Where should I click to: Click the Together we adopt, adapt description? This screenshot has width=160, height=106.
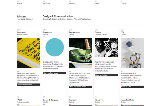(106, 66)
